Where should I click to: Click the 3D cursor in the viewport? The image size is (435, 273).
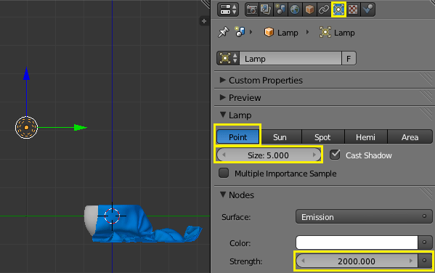(x=112, y=216)
